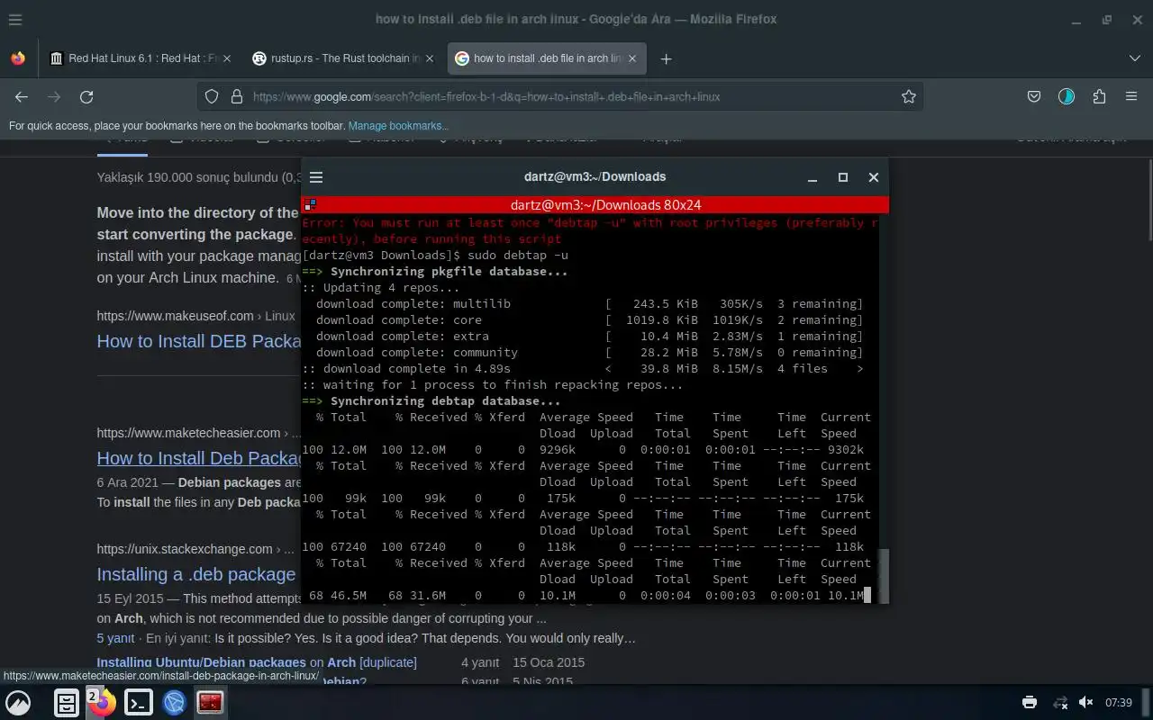Screen dimensions: 1153x720
Task: Open Pocket save icon
Action: (1034, 96)
